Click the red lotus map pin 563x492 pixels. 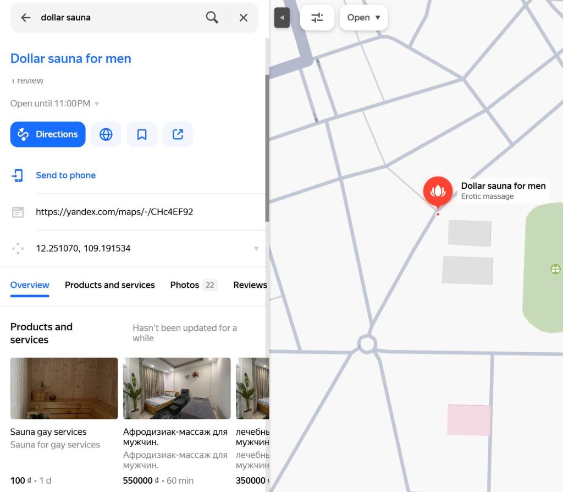pyautogui.click(x=438, y=193)
